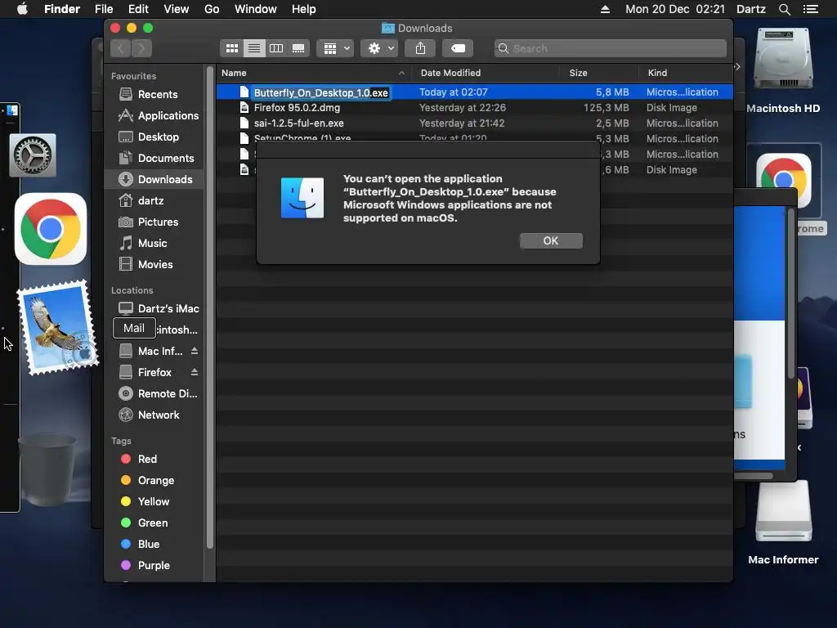Viewport: 837px width, 628px height.
Task: Select the Firefox 95.0.2.dmg file
Action: 475,108
